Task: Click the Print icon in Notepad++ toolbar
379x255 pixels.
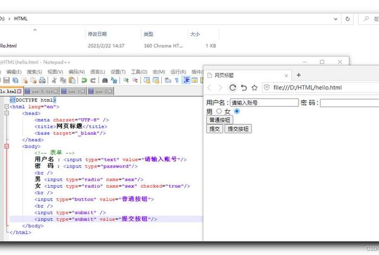Action: (42, 80)
